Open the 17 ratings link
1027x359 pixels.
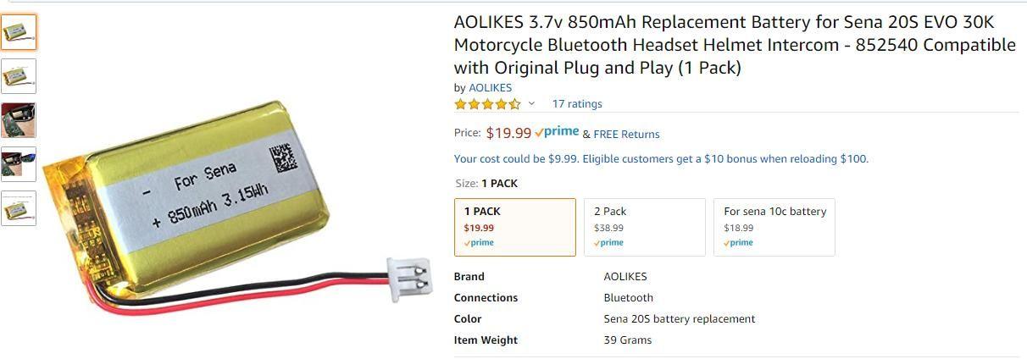pos(577,104)
